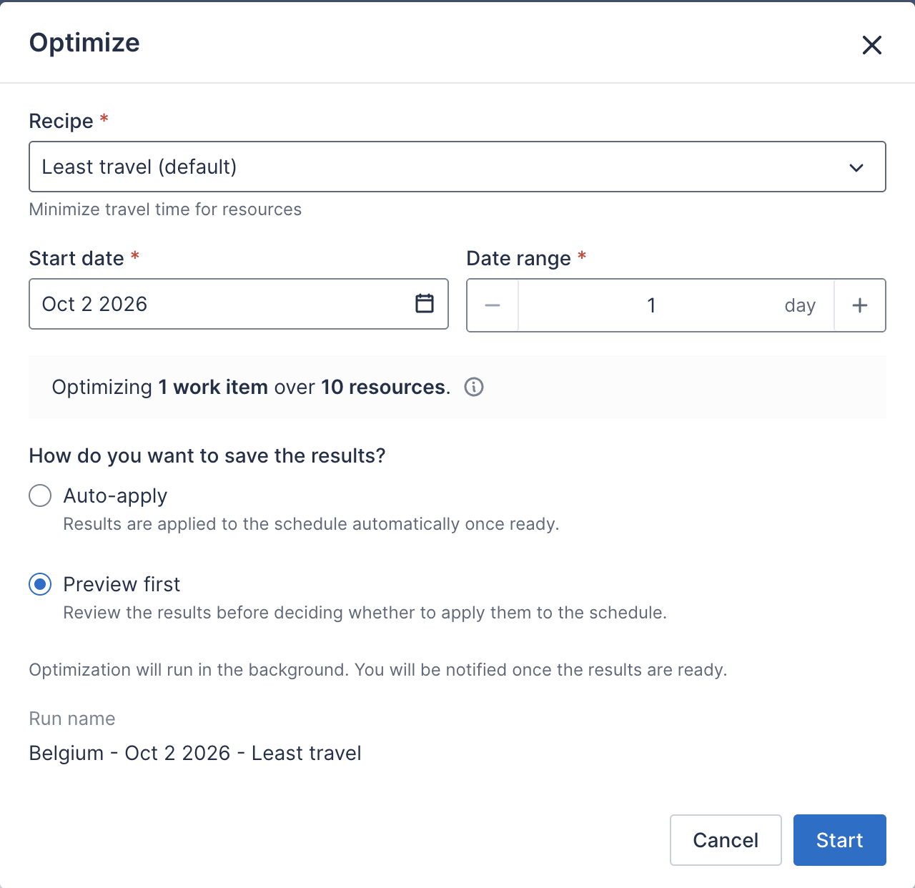This screenshot has width=915, height=888.
Task: Click the 'day' unit label in Date range
Action: 800,306
